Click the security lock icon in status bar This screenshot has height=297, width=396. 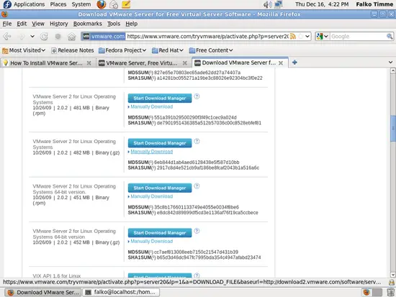tap(392, 282)
